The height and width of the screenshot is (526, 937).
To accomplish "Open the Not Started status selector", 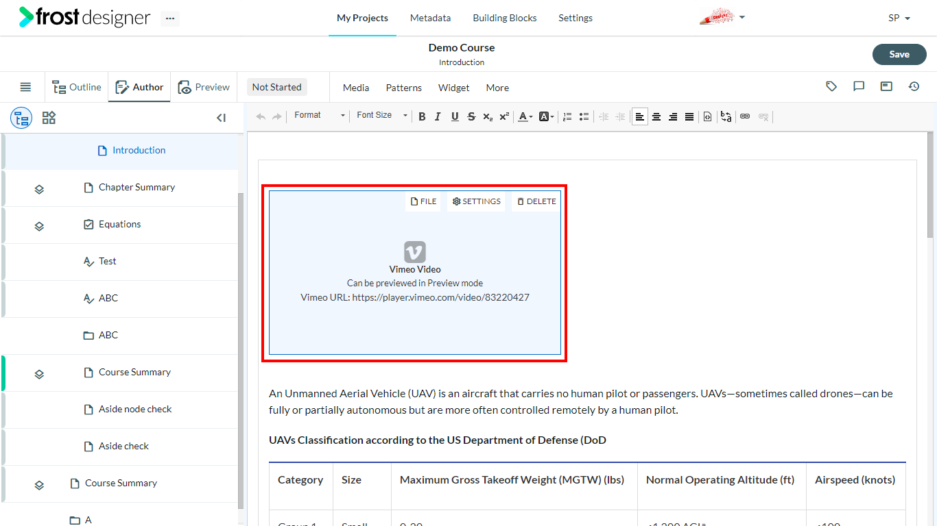I will pos(276,87).
